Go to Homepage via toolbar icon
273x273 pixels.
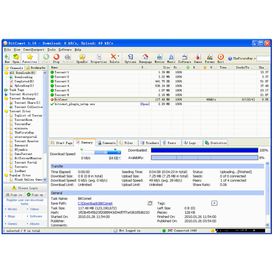click(145, 58)
